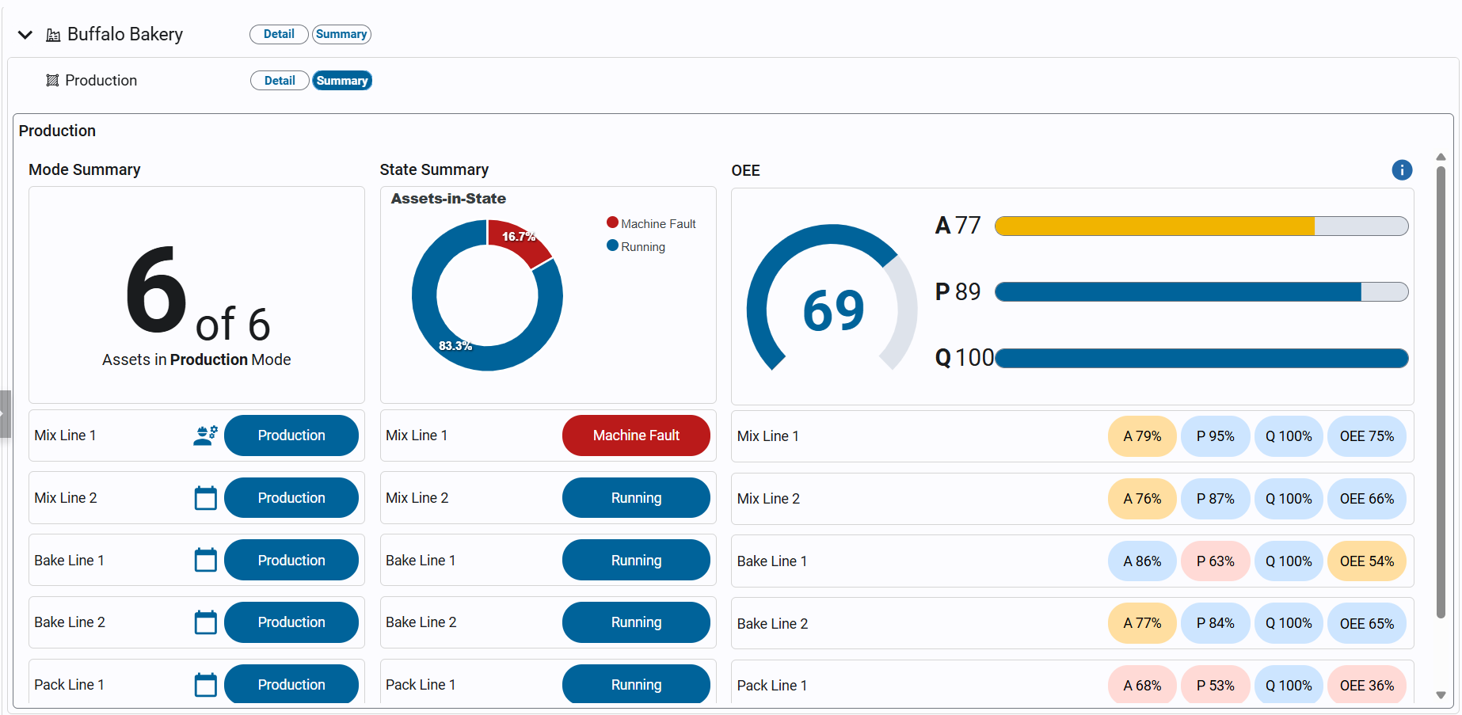Click the Pack Line 1 calendar icon
The width and height of the screenshot is (1462, 715).
pyautogui.click(x=205, y=685)
